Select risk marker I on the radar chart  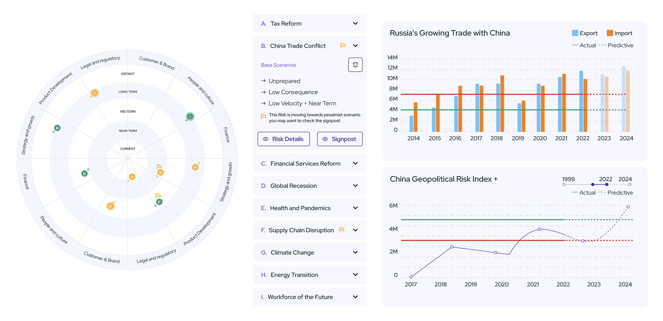(190, 116)
